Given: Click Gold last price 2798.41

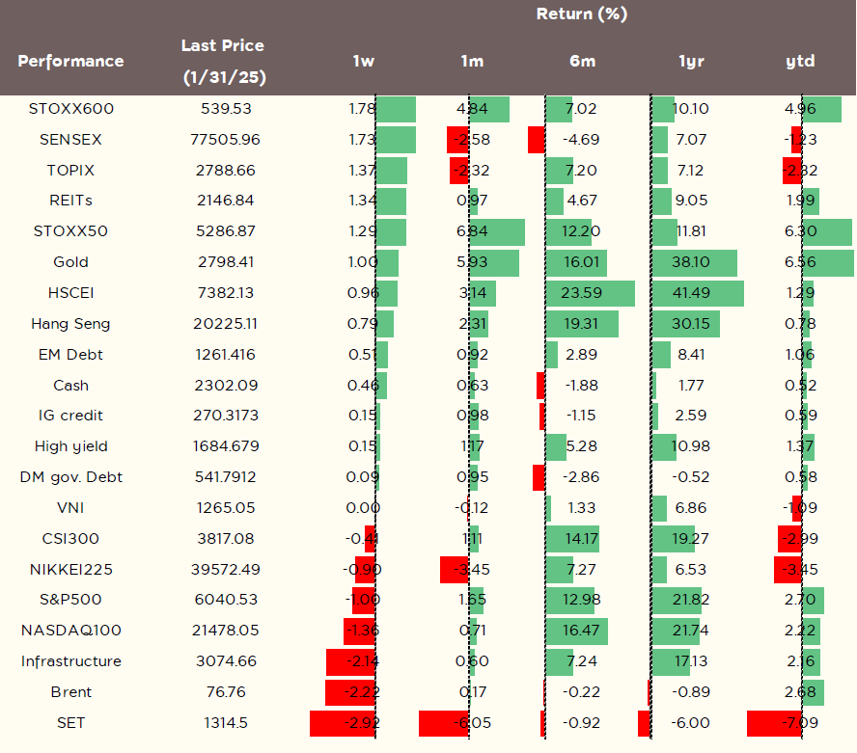Looking at the screenshot, I should (225, 262).
